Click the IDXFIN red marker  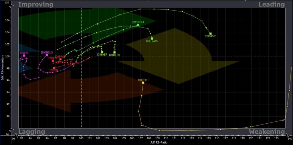pyautogui.click(x=54, y=68)
